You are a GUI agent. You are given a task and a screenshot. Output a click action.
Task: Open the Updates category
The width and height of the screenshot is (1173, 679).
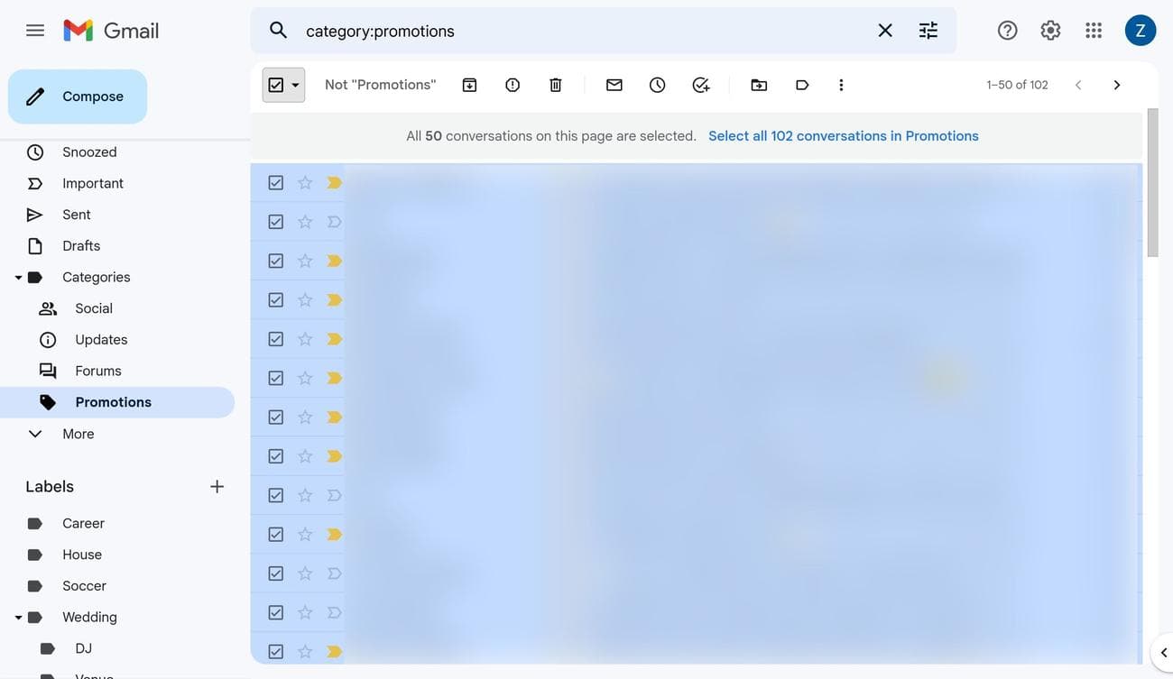pyautogui.click(x=101, y=340)
